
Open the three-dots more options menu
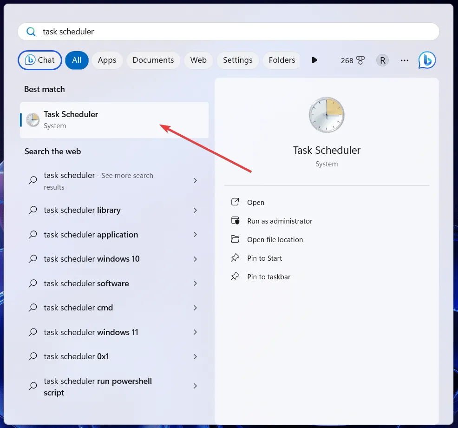pos(405,60)
